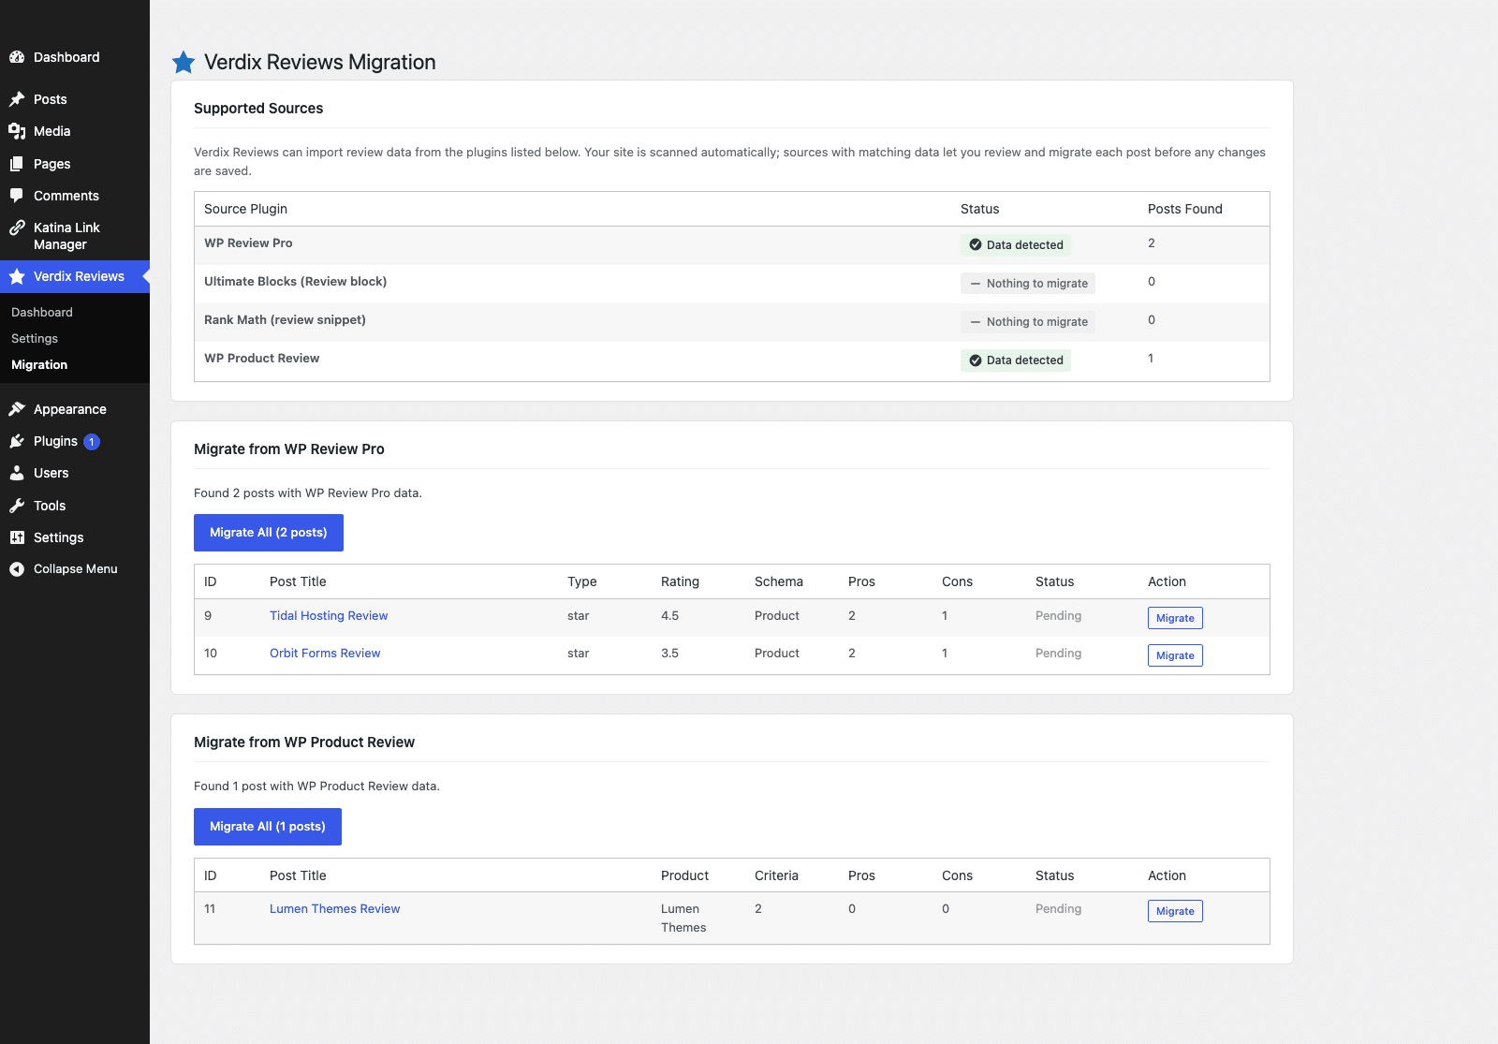
Task: Click the Posts Found column header
Action: [x=1184, y=209]
